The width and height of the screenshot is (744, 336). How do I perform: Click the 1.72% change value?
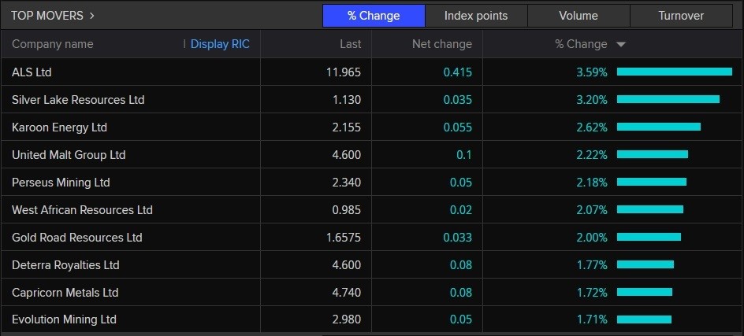[592, 293]
